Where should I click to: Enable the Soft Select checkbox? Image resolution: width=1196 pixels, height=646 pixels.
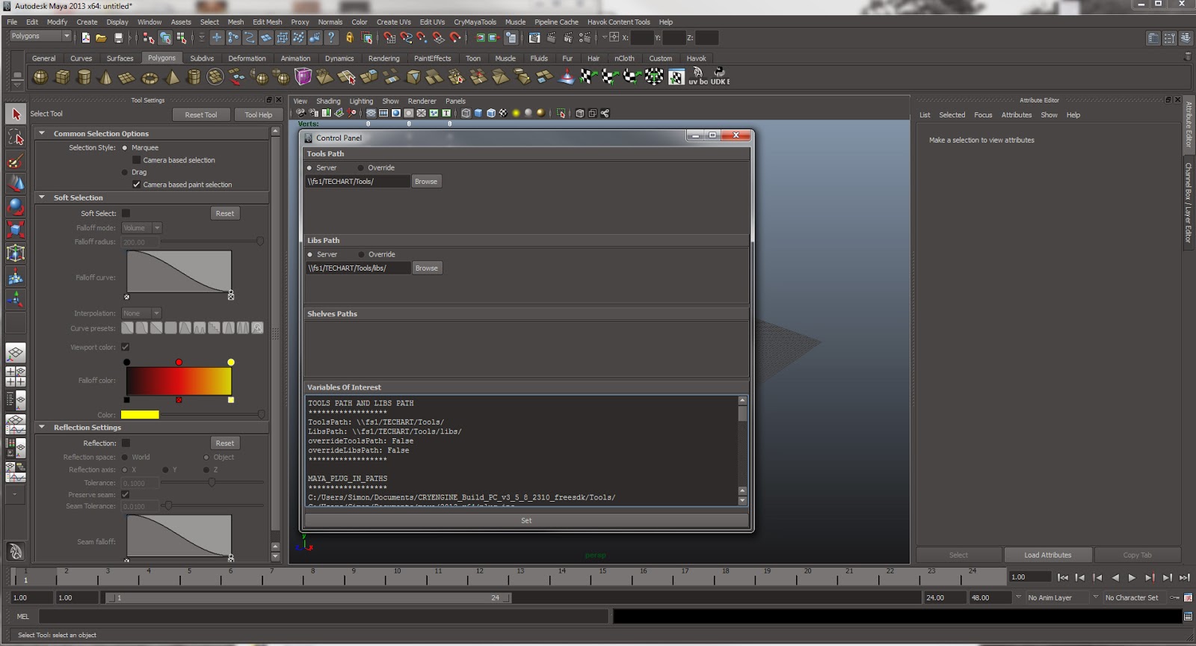click(126, 213)
